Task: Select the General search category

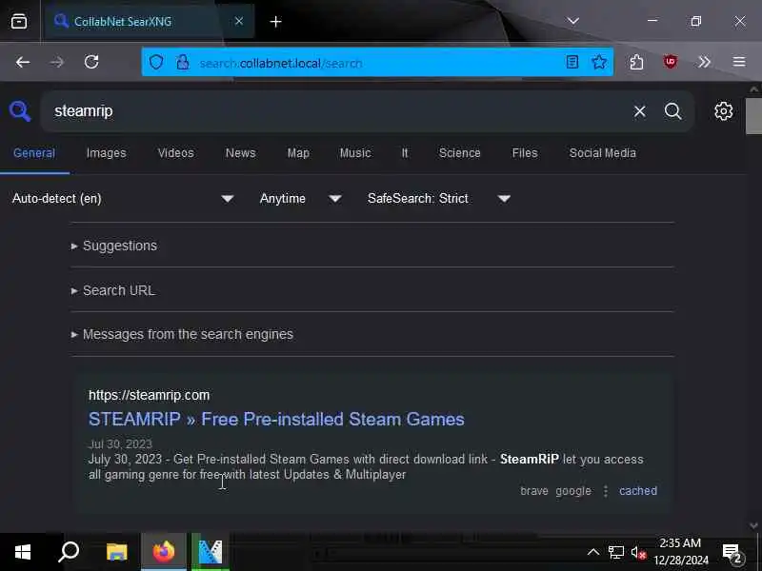Action: pyautogui.click(x=34, y=153)
